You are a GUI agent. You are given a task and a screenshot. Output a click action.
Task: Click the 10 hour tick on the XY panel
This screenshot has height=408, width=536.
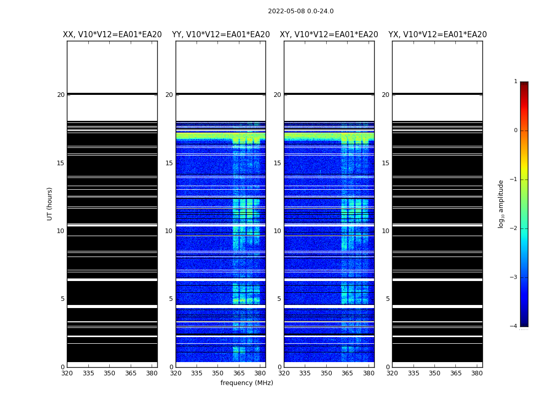277,231
